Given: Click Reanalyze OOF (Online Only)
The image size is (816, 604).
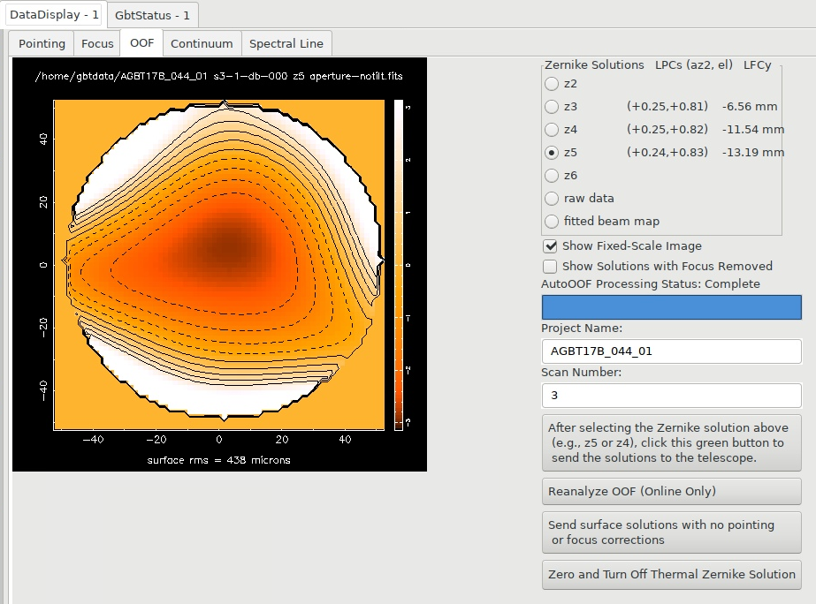Looking at the screenshot, I should (x=671, y=491).
